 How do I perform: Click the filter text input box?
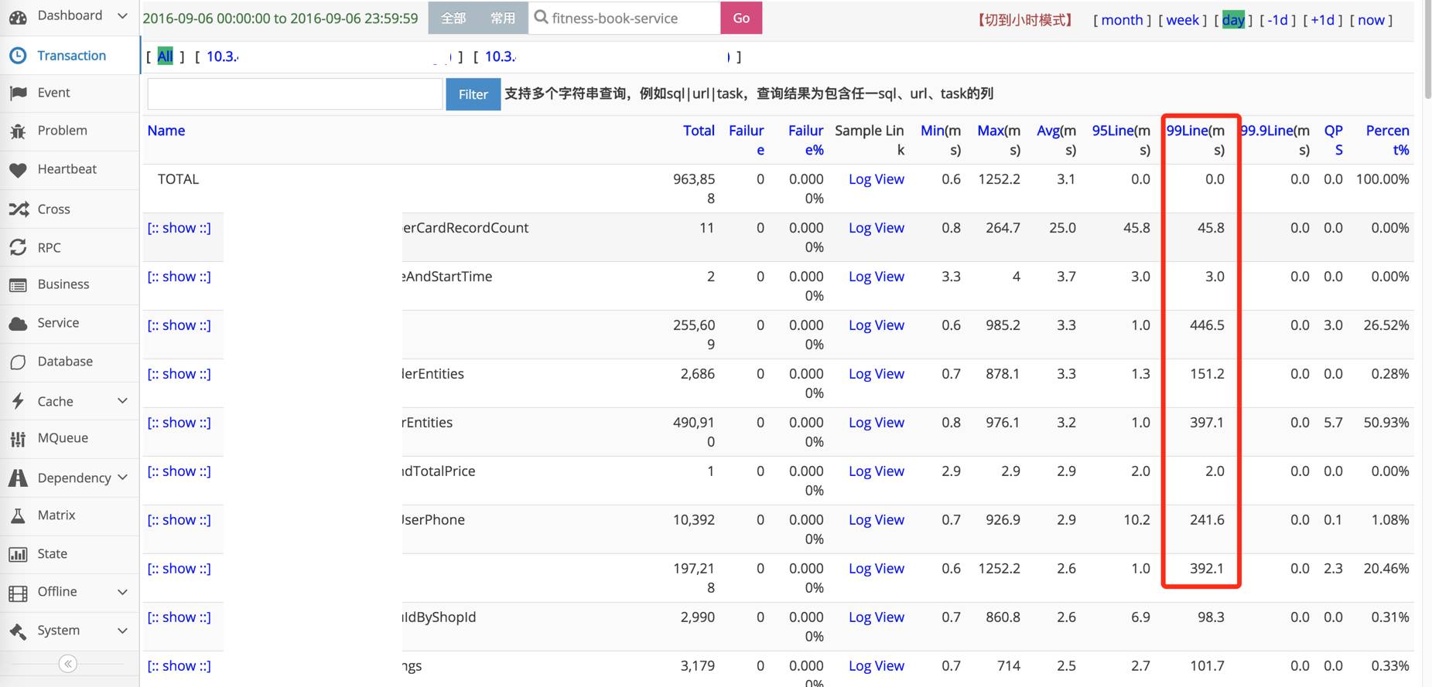tap(295, 94)
